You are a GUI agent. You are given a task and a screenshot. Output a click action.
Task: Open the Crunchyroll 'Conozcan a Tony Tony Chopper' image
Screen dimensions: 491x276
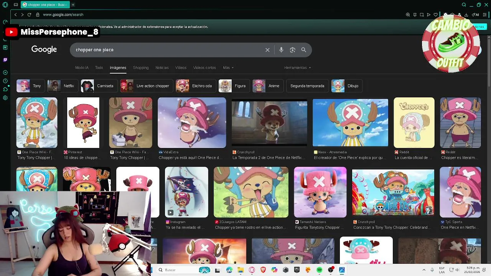coord(393,192)
